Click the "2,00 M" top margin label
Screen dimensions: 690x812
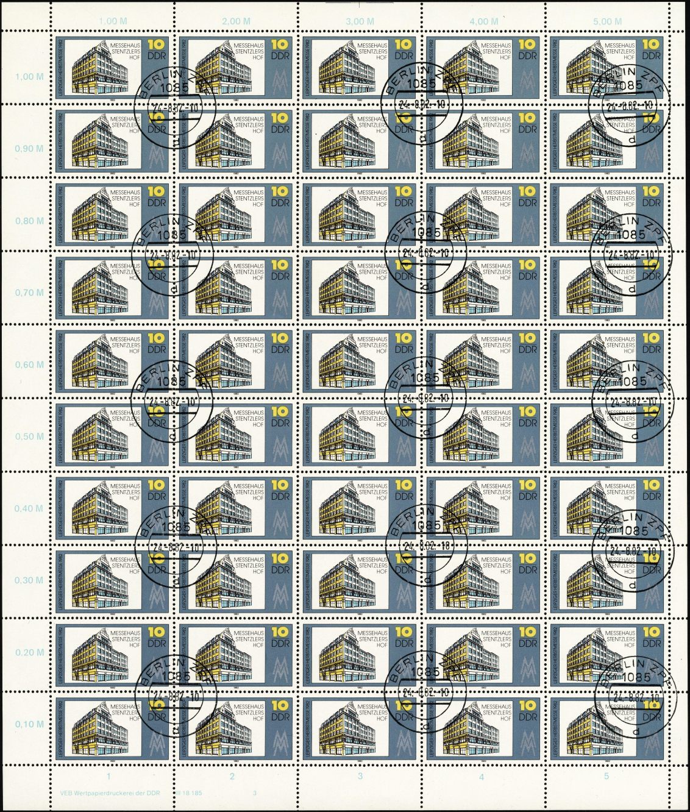coord(237,21)
